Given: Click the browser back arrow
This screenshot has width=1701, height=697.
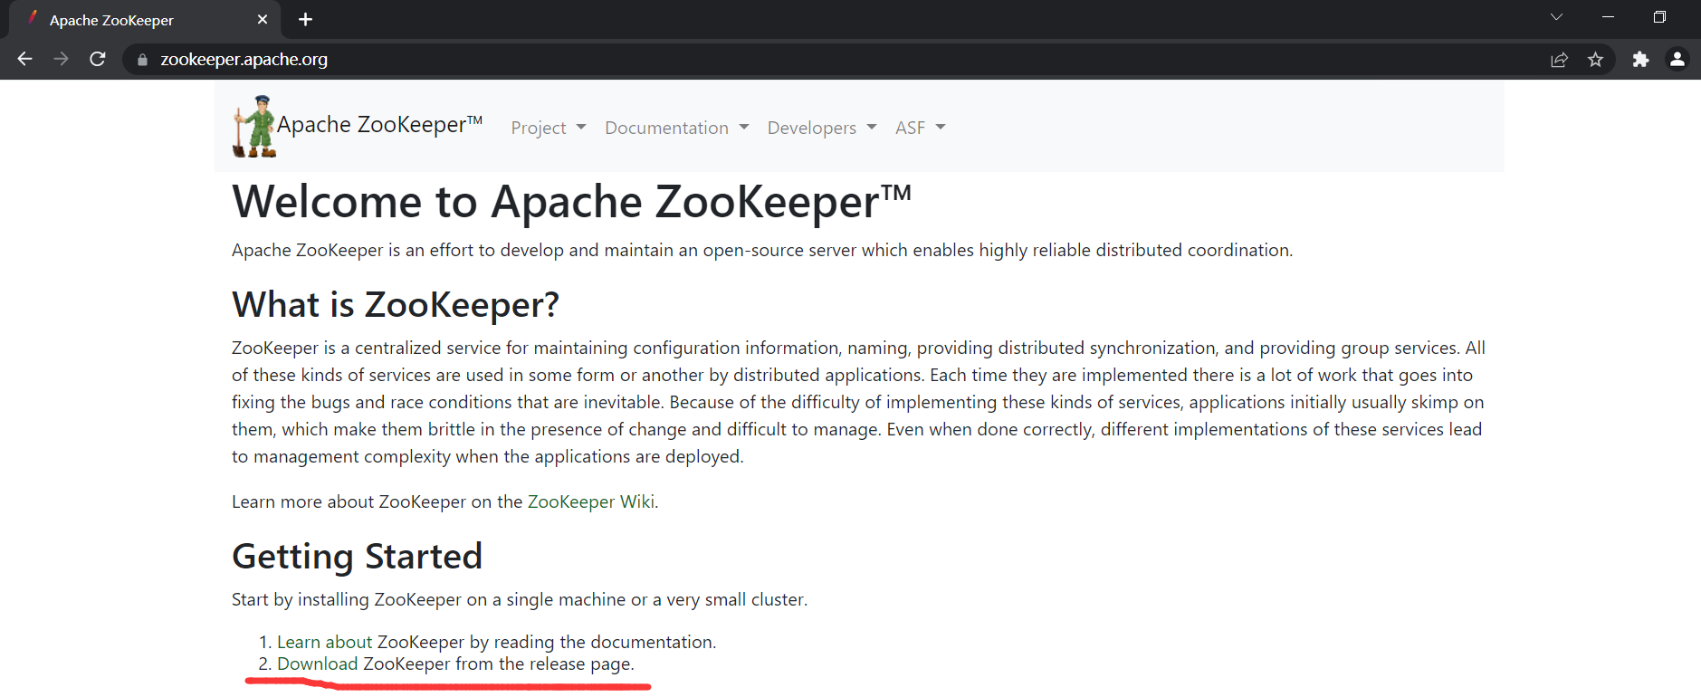Looking at the screenshot, I should tap(24, 59).
